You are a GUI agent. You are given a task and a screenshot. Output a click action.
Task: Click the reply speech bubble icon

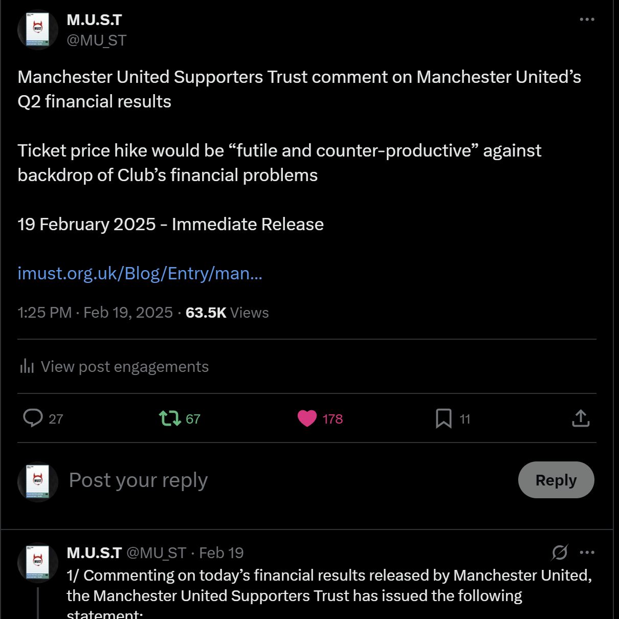33,418
